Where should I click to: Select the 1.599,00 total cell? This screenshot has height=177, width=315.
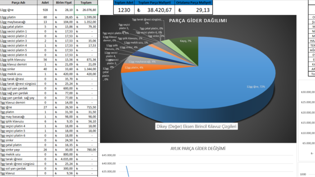pyautogui.click(x=86, y=17)
